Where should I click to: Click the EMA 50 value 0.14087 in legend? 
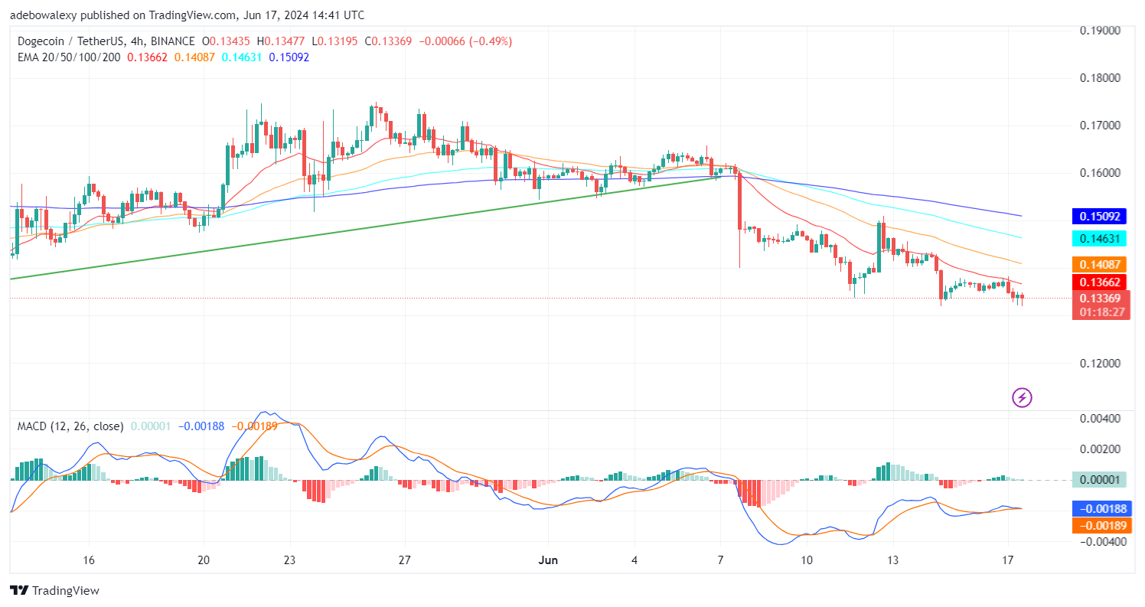click(193, 57)
